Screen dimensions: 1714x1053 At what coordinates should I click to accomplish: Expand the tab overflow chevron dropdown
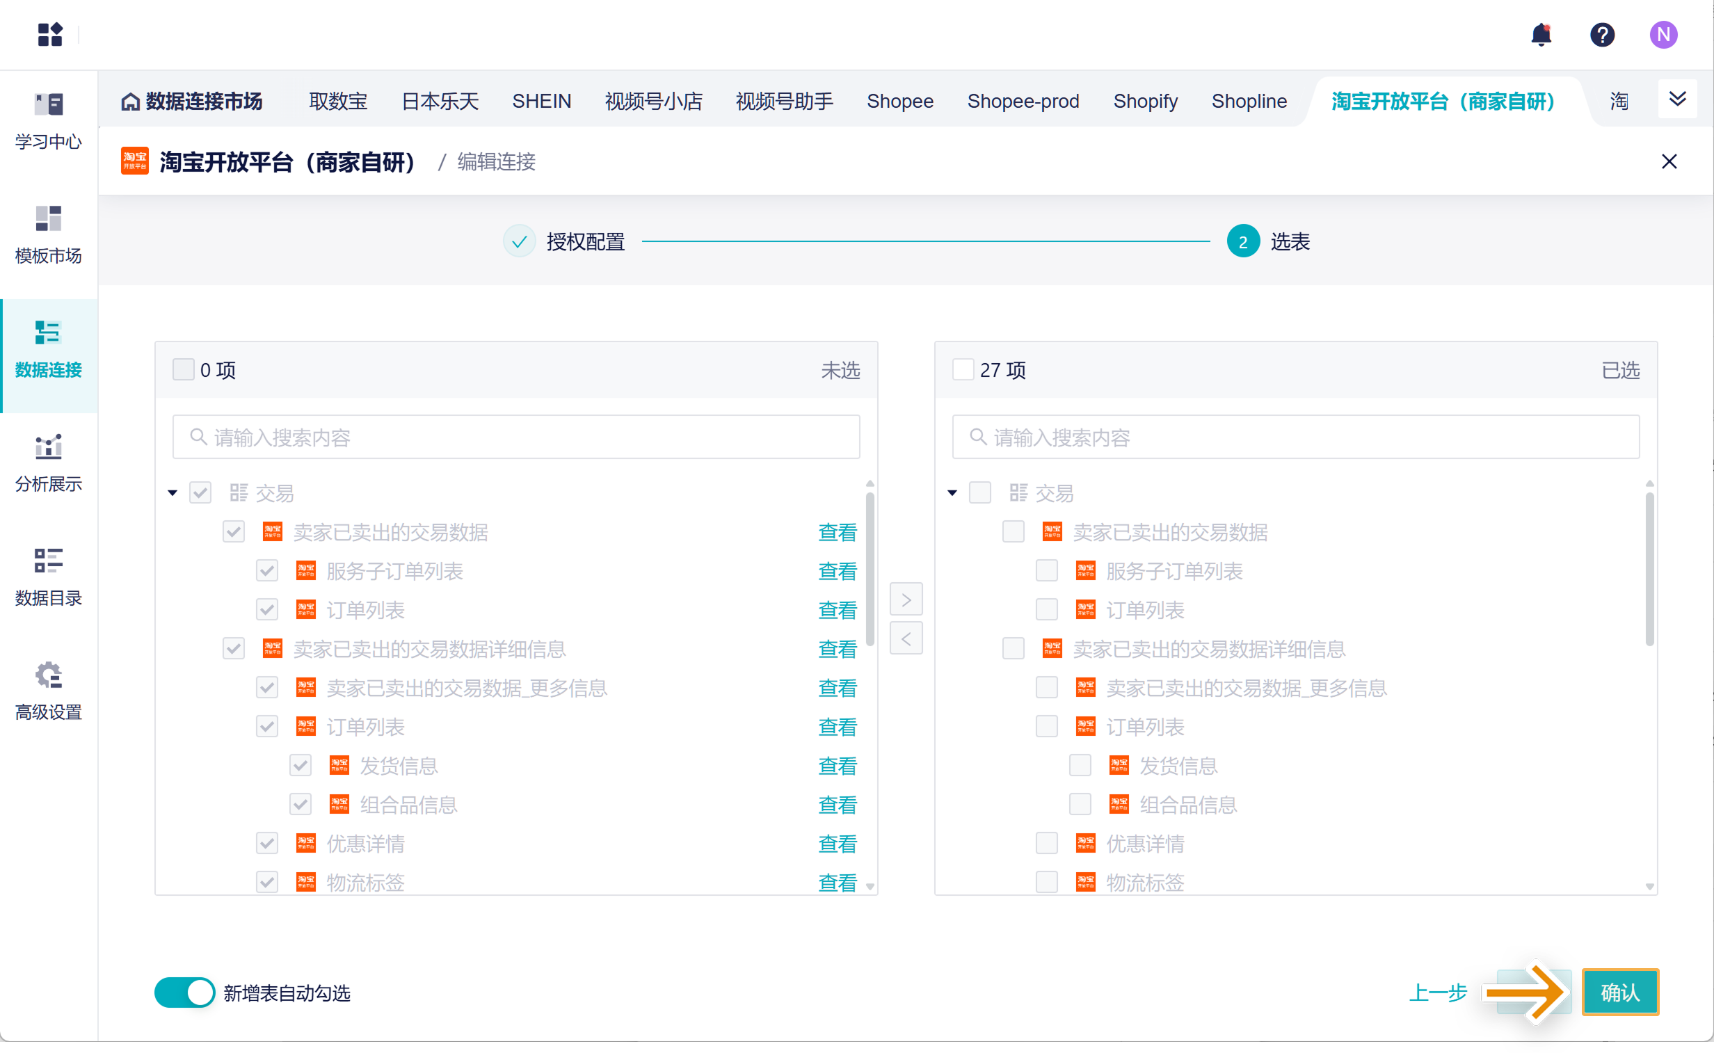point(1677,99)
